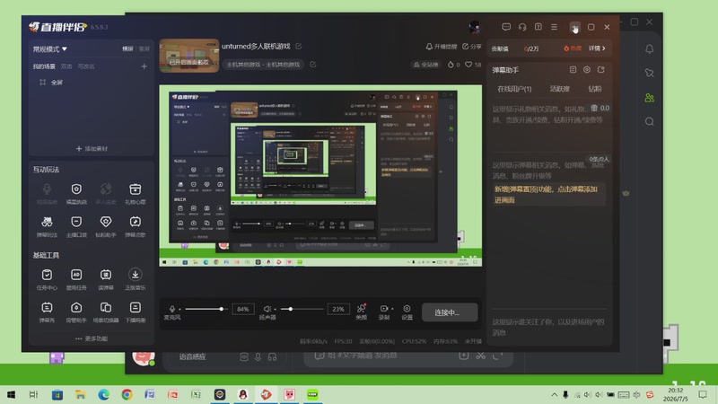Viewport: 718px width, 404px height.
Task: Open the hamburger menu in title bar
Action: pyautogui.click(x=554, y=27)
